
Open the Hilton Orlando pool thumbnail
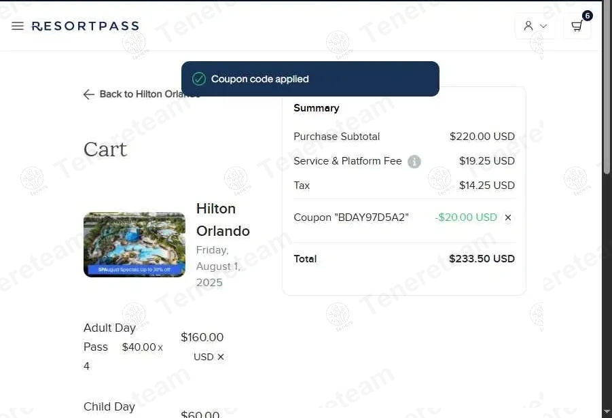tap(134, 245)
